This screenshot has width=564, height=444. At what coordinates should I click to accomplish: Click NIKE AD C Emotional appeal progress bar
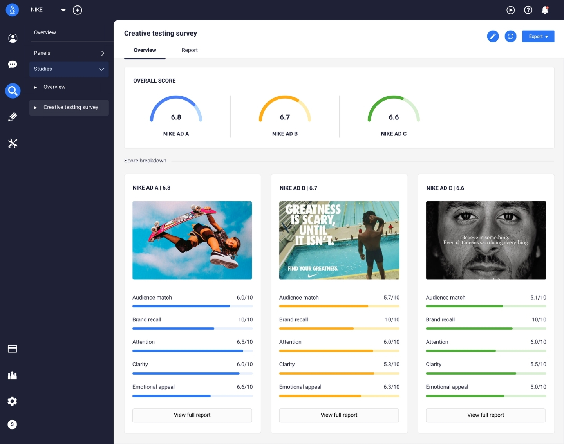[x=486, y=396]
